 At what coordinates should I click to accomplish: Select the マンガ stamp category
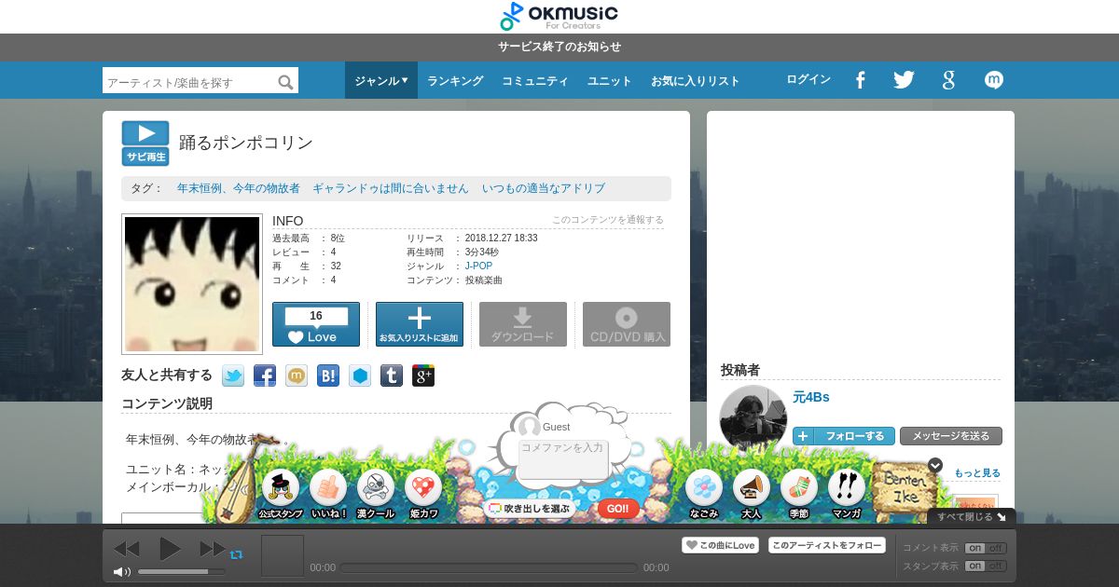[847, 494]
